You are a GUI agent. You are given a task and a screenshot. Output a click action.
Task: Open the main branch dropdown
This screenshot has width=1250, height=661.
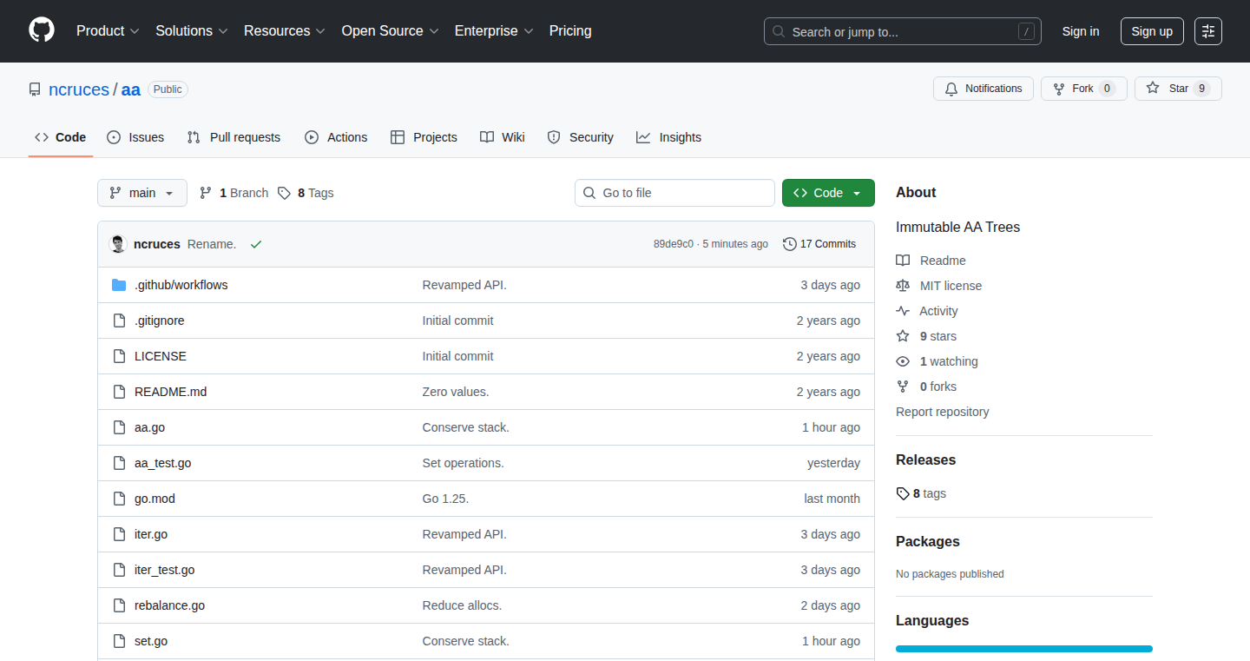coord(142,193)
